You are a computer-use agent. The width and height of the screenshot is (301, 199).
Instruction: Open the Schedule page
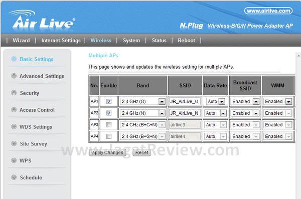[31, 177]
